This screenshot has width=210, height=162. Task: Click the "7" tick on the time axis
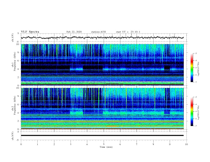click(137, 144)
